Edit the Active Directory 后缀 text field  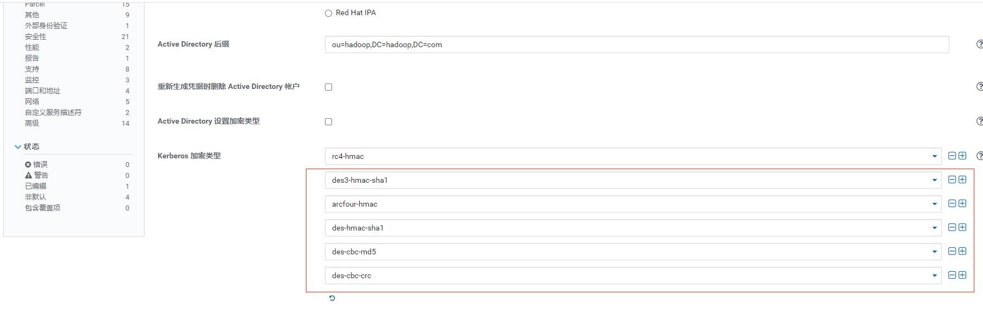pyautogui.click(x=637, y=44)
